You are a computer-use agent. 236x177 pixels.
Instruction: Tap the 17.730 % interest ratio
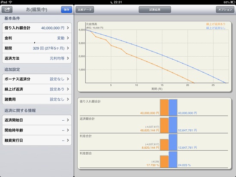pos(153,165)
